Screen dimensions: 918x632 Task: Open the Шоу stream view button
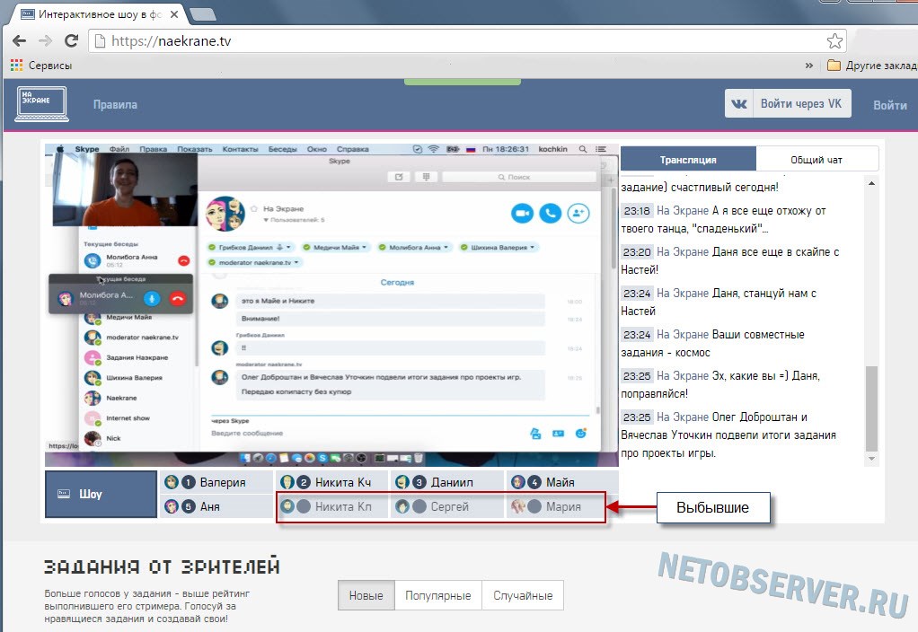[101, 494]
